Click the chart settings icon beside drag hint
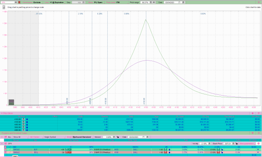The height and width of the screenshot is (157, 262). (4, 7)
